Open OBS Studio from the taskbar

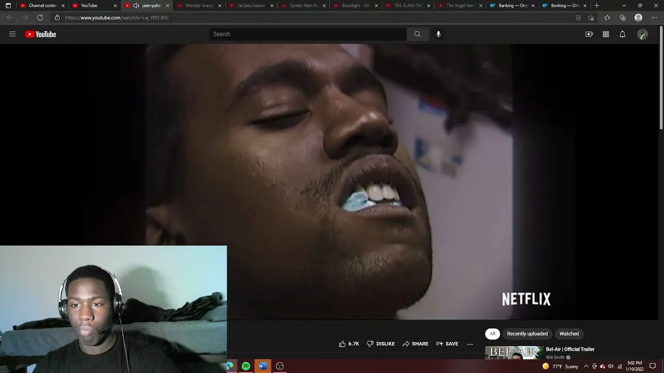click(x=280, y=366)
